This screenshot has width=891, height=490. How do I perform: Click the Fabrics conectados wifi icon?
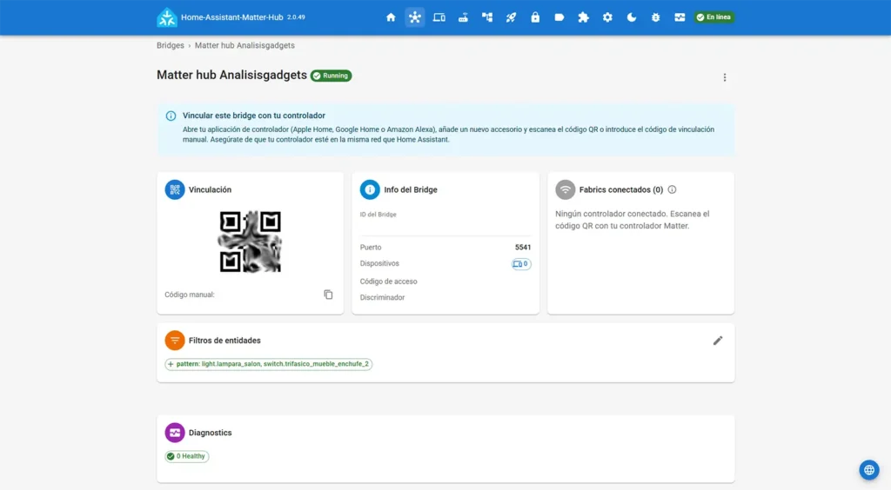565,189
